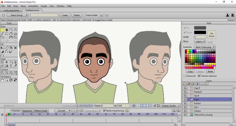236x126 pixels.
Task: Open the Animation menu
Action: click(33, 6)
